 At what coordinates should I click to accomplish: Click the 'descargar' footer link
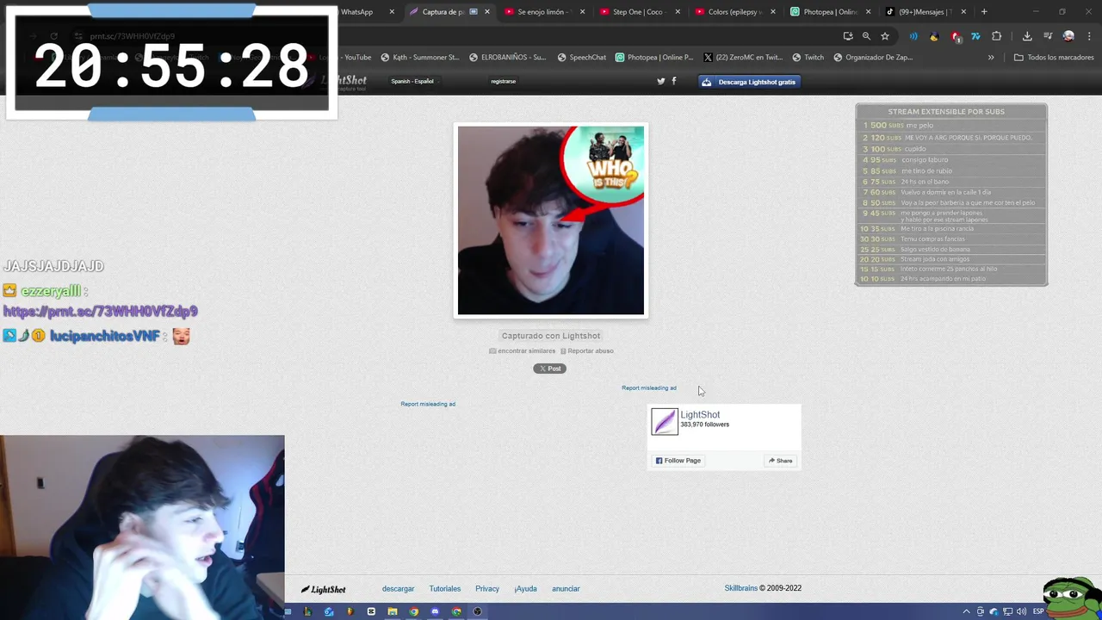coord(398,589)
